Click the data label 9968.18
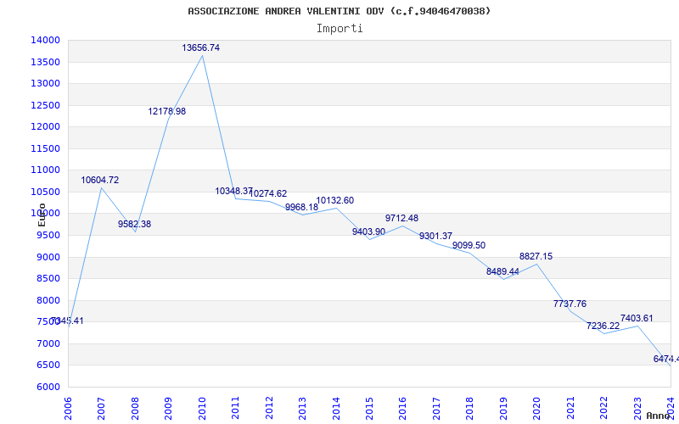Screen dimensions: 679x424 pos(301,207)
